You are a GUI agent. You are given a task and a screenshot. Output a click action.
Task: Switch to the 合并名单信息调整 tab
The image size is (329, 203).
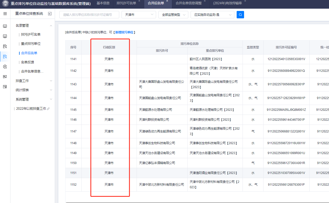[x=189, y=3]
